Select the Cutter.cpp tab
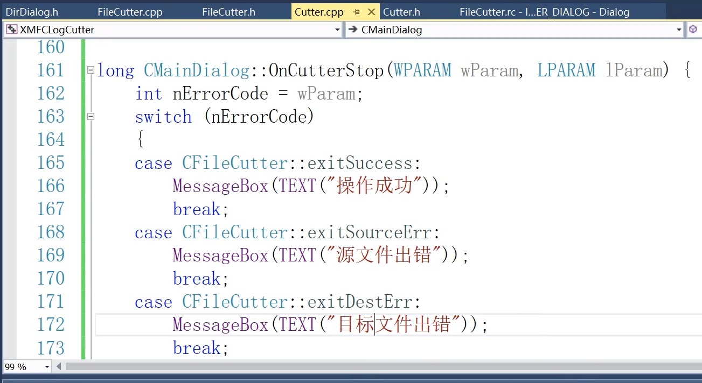The width and height of the screenshot is (702, 383). (319, 12)
